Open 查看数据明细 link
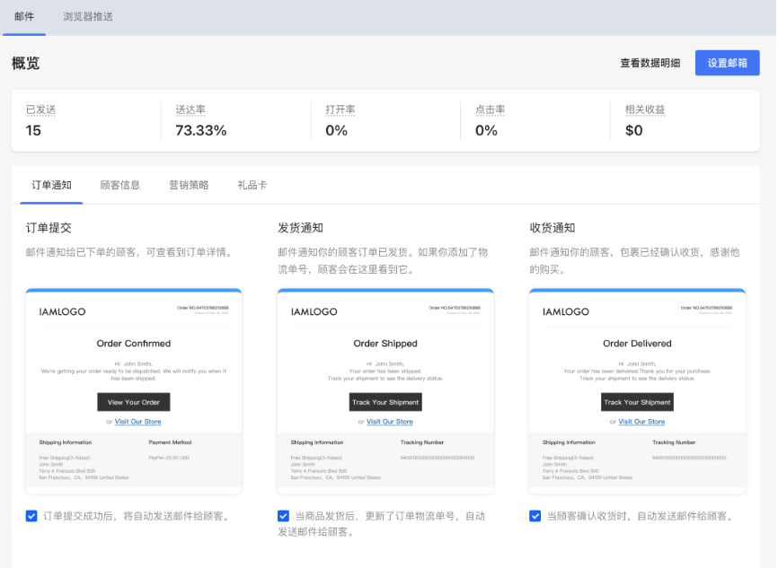The image size is (778, 568). (650, 63)
